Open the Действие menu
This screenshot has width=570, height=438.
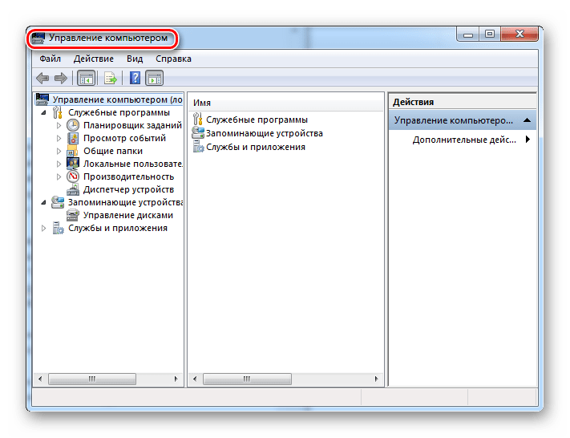94,59
